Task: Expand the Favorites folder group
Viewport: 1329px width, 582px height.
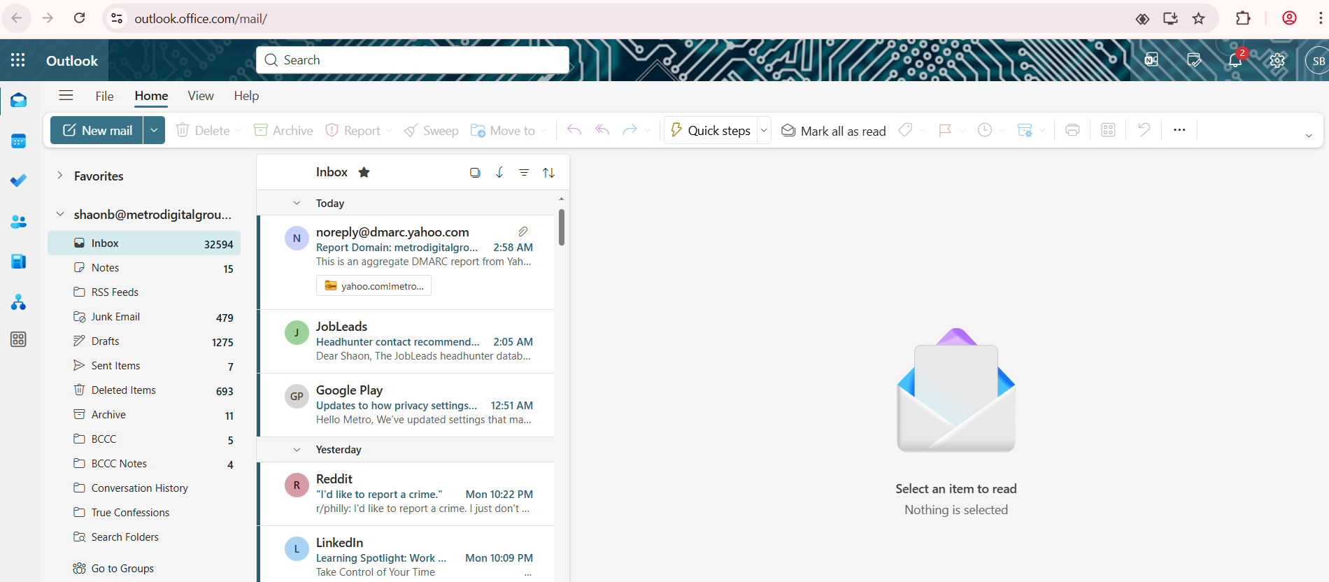Action: [x=60, y=176]
